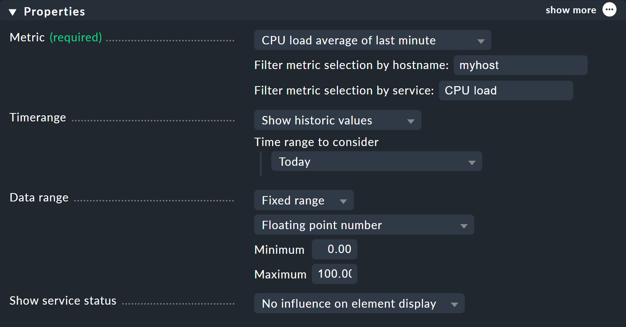
Task: Open the Today time range dropdown
Action: (x=376, y=162)
